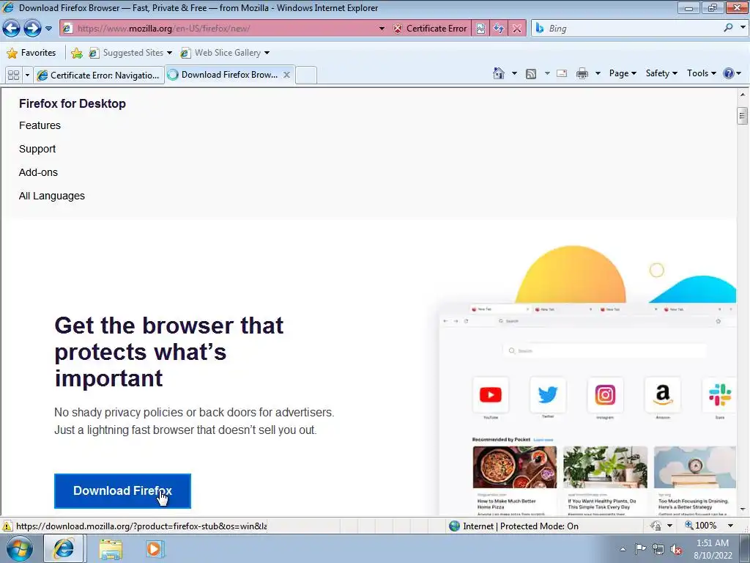Open Web Slice Gallery item
The height and width of the screenshot is (563, 750).
(x=225, y=53)
